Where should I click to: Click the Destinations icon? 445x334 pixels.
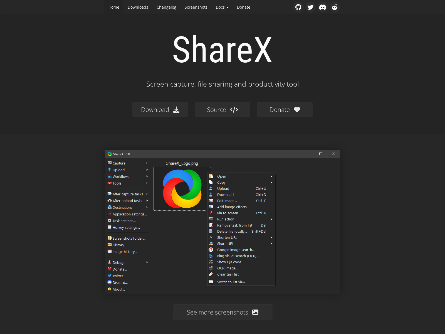tap(110, 207)
